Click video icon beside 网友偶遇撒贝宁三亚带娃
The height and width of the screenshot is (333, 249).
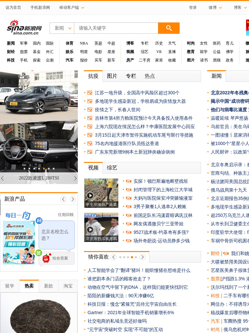pos(128,224)
